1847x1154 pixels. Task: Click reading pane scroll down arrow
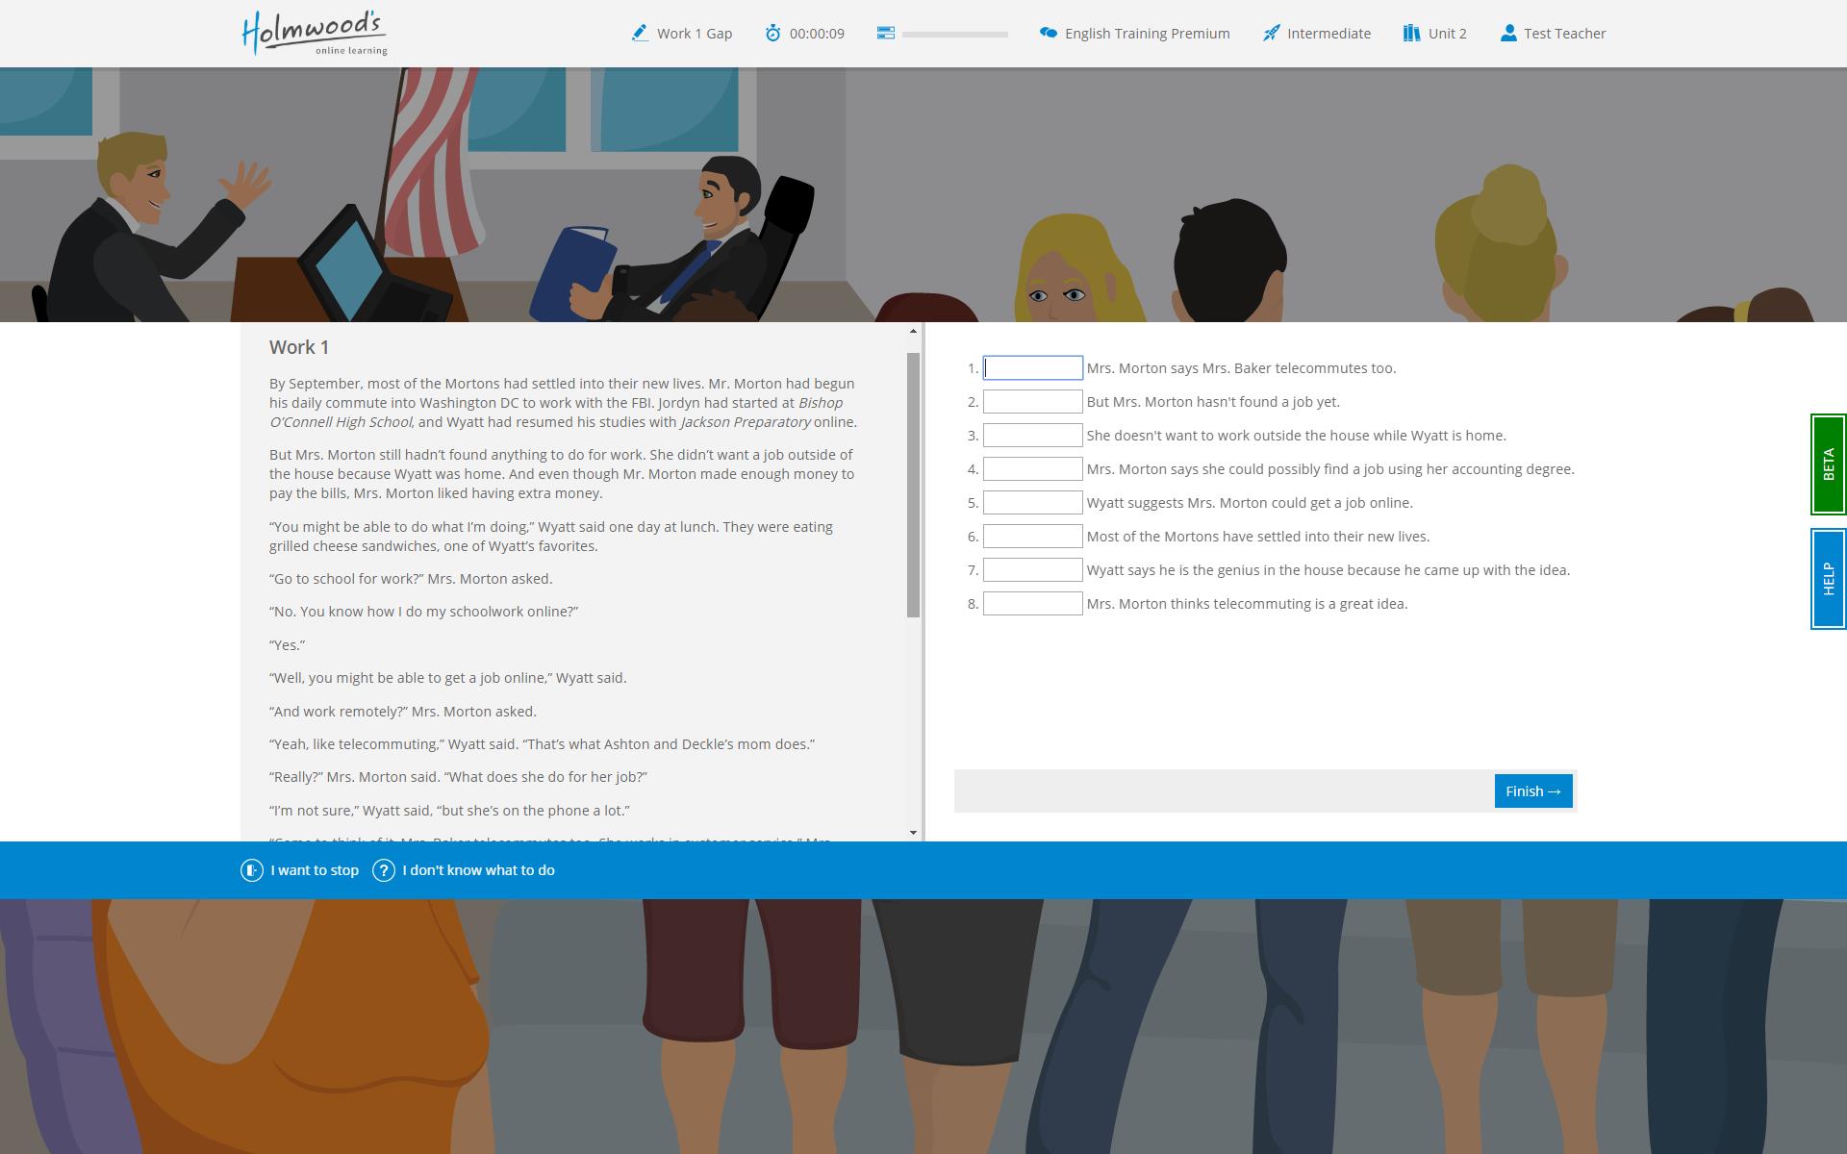pos(913,832)
